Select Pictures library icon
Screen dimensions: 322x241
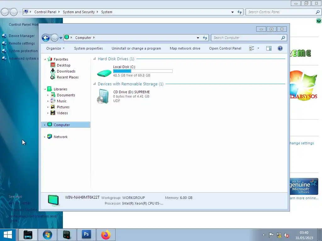pyautogui.click(x=53, y=107)
